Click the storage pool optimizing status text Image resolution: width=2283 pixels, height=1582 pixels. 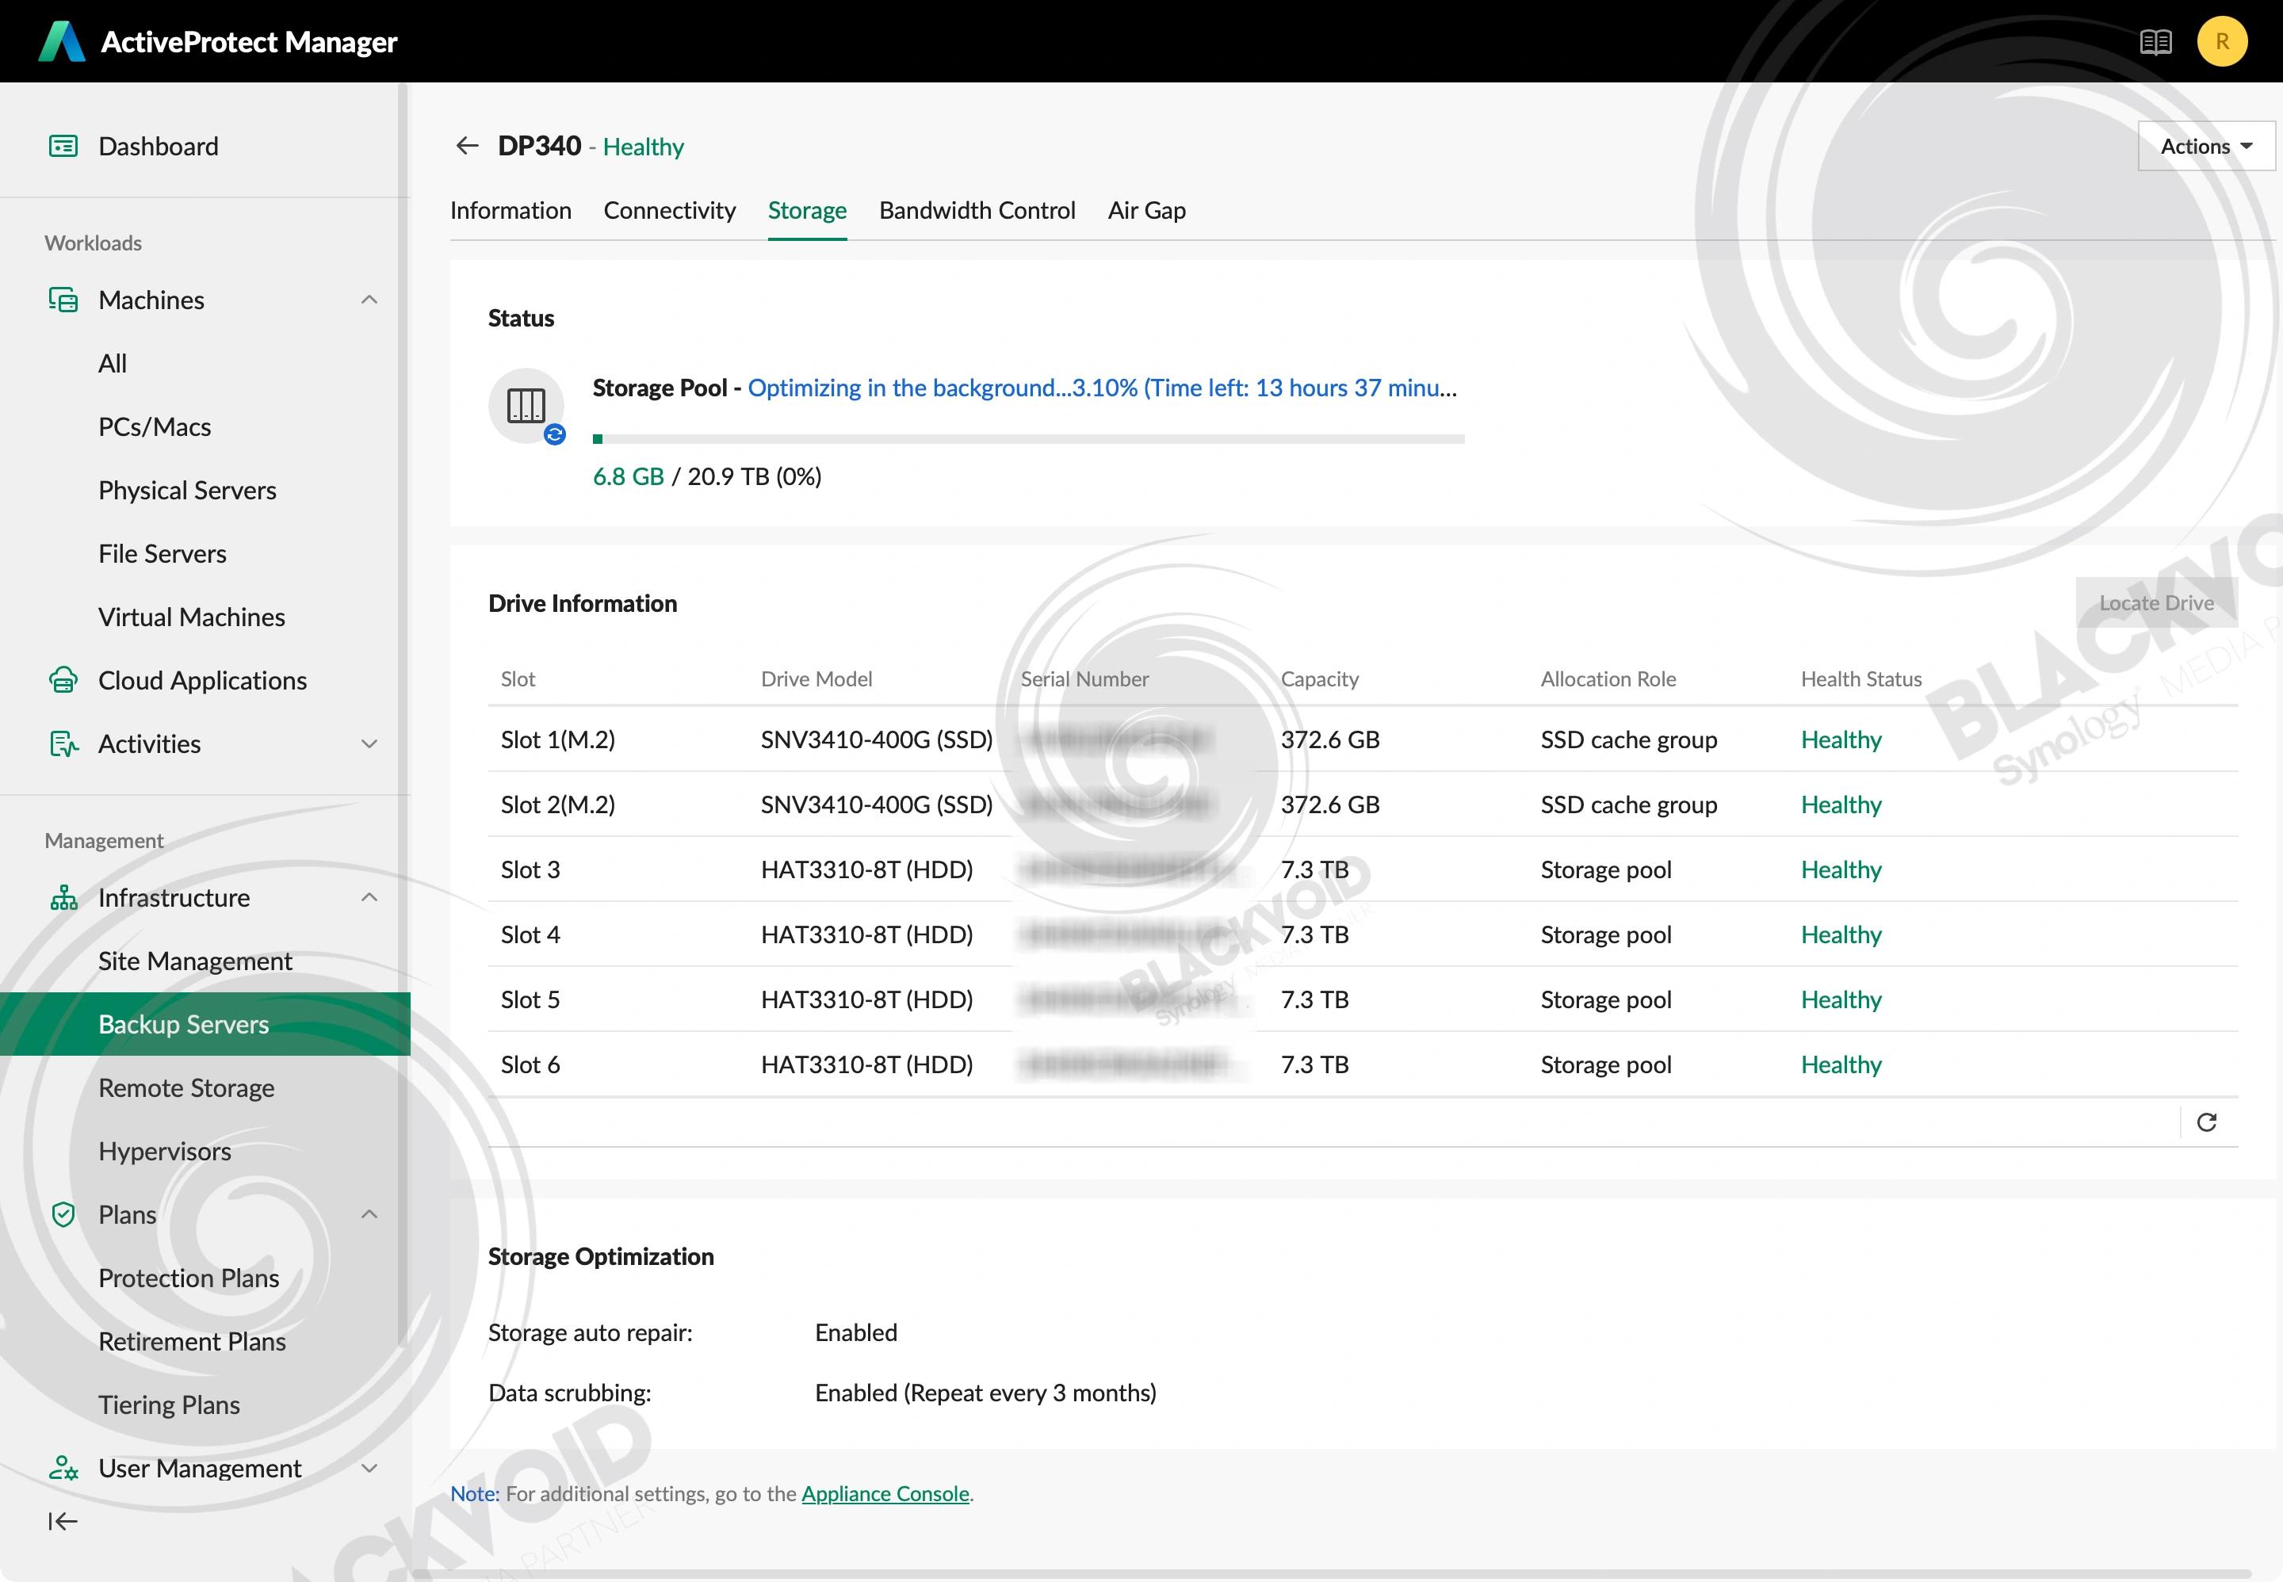pos(1103,388)
